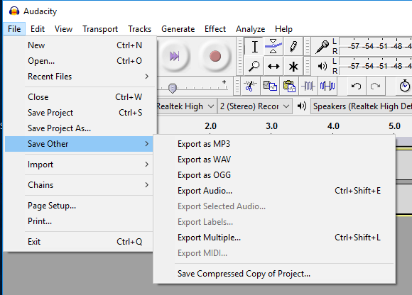This screenshot has height=295, width=412.
Task: Select the Zoom magnifier tool
Action: tap(254, 66)
